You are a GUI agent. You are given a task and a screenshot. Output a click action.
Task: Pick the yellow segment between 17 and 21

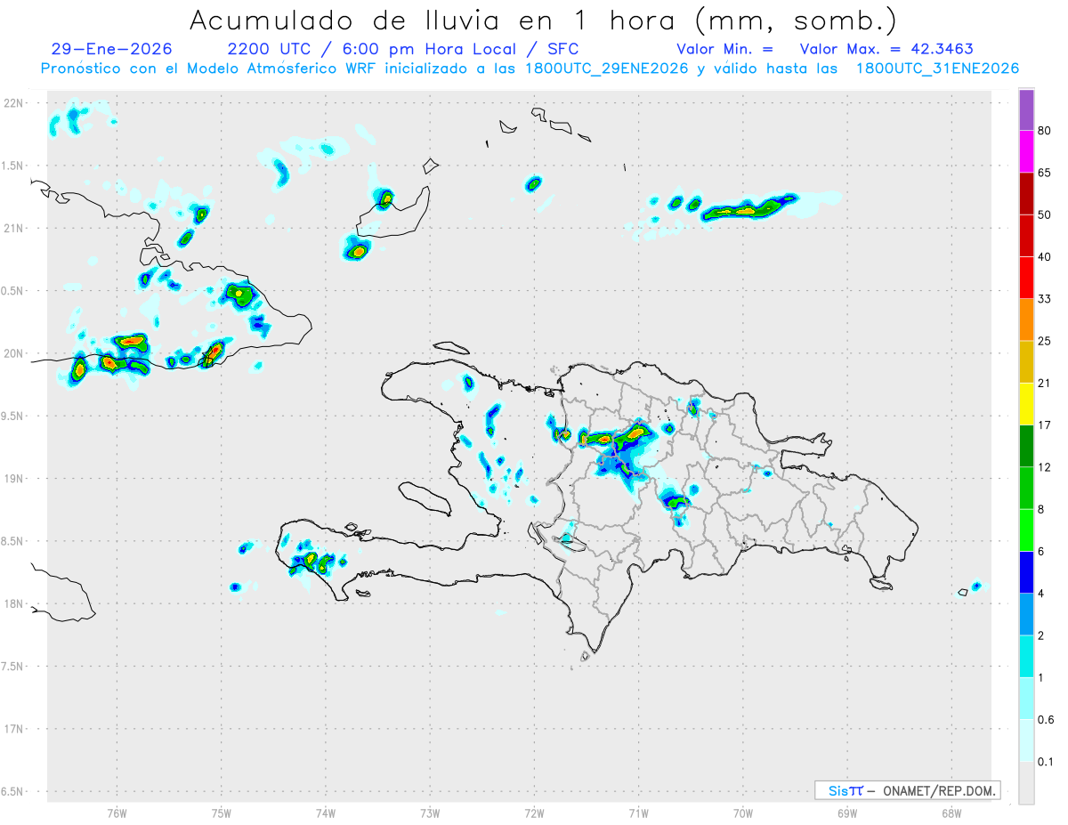tap(1026, 404)
